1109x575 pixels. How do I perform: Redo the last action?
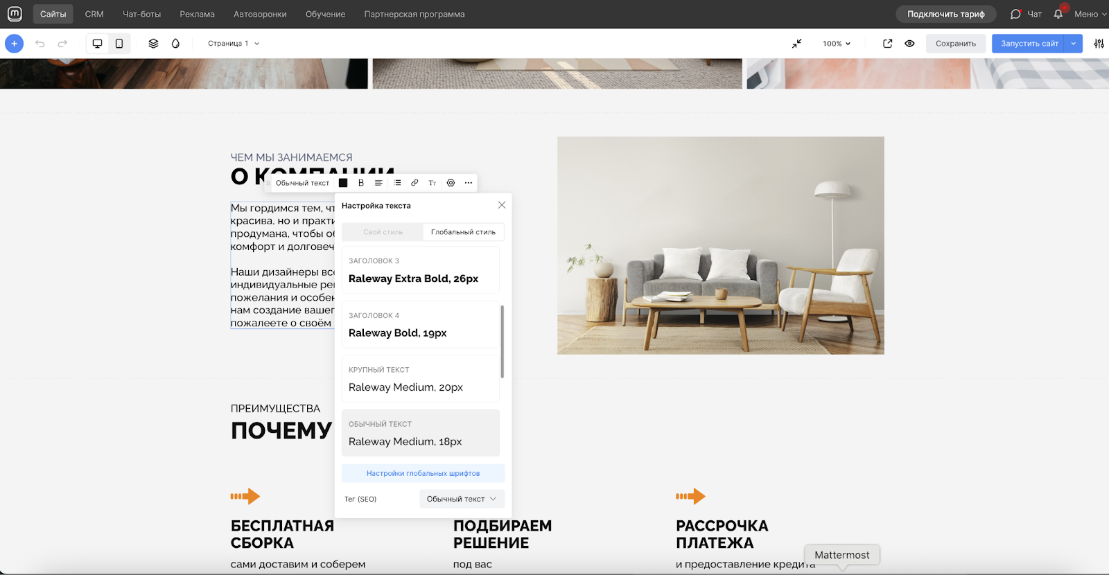pos(62,44)
